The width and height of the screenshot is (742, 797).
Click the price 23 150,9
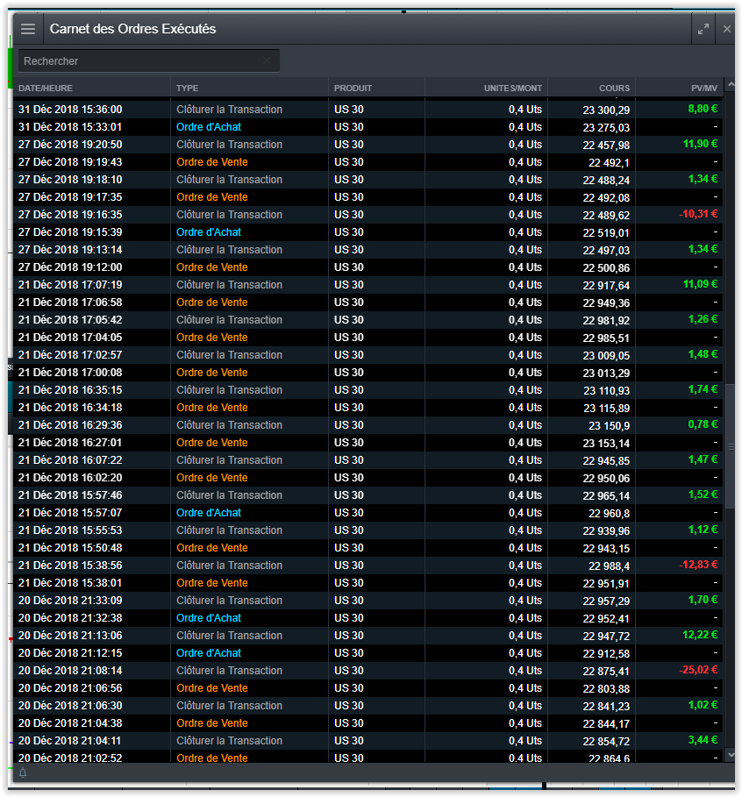(609, 425)
